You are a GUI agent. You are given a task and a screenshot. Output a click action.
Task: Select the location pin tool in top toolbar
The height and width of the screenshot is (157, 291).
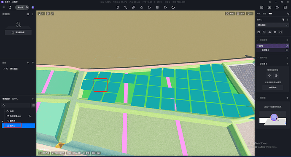pos(118,8)
